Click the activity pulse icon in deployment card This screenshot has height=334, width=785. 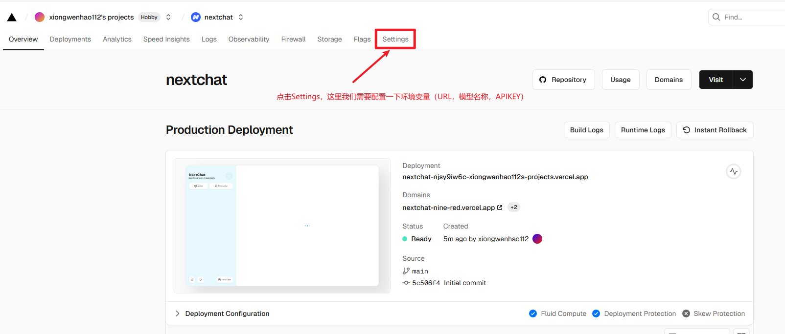pyautogui.click(x=733, y=171)
